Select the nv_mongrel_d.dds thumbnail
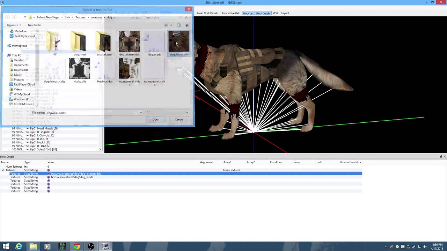Screen dimensions: 447x251 click(129, 68)
